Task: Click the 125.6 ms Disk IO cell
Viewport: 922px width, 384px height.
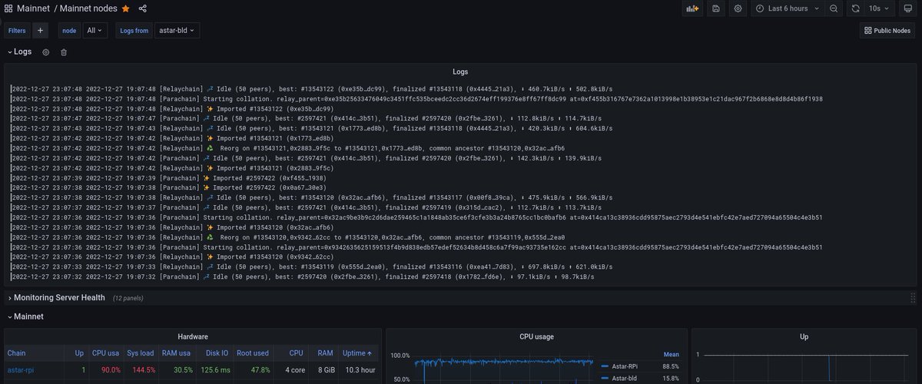Action: click(214, 369)
